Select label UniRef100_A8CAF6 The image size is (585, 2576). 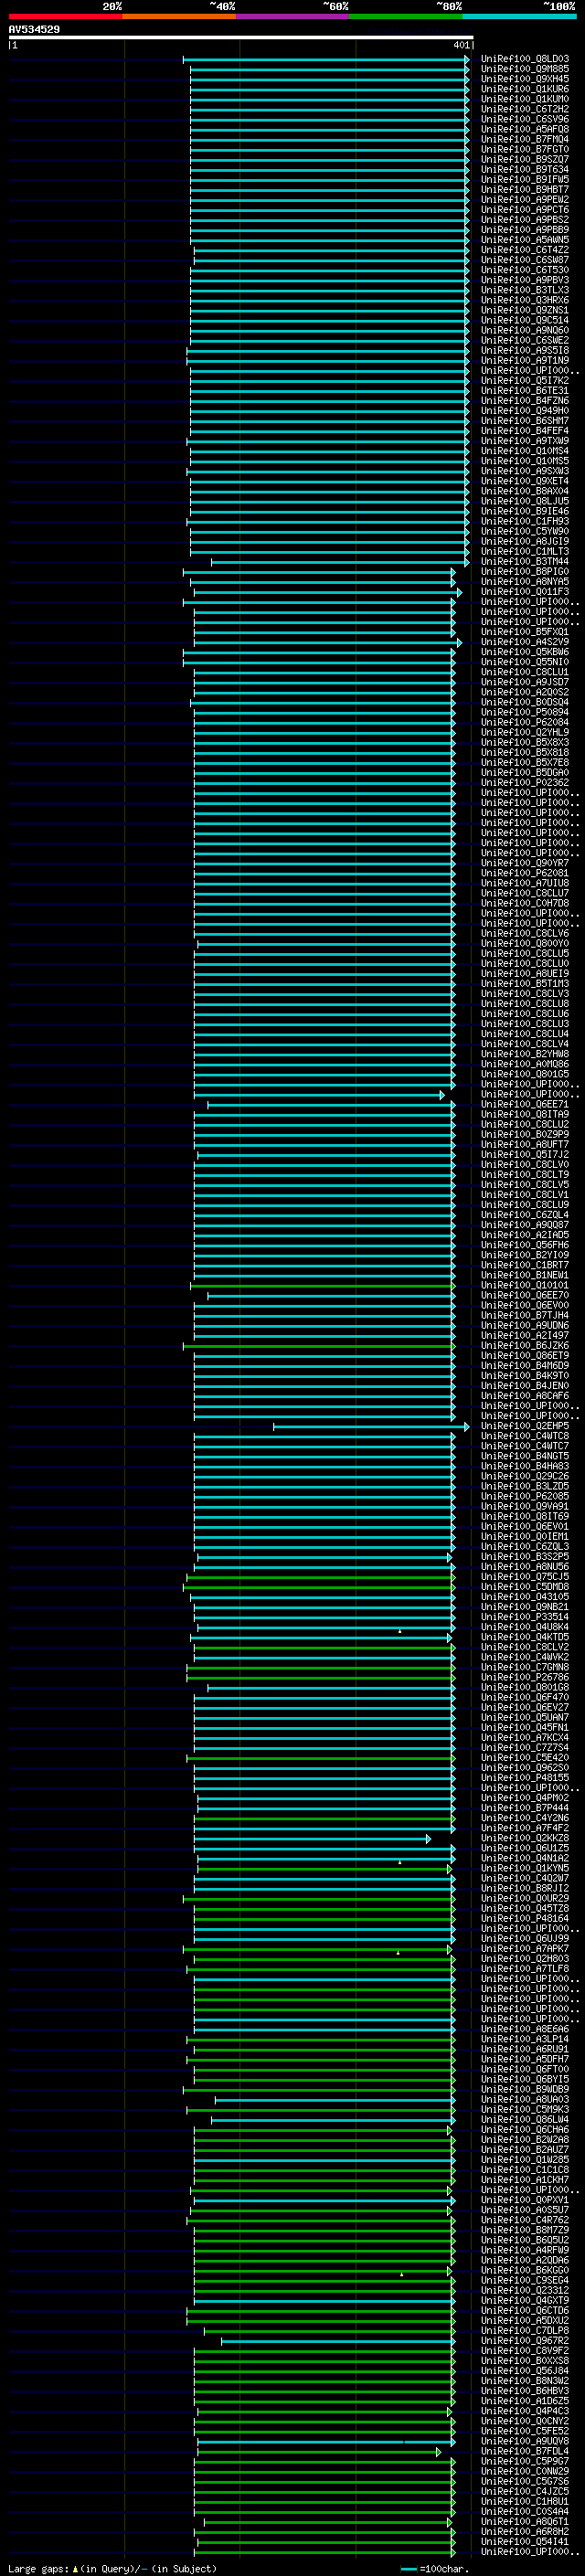click(525, 1397)
